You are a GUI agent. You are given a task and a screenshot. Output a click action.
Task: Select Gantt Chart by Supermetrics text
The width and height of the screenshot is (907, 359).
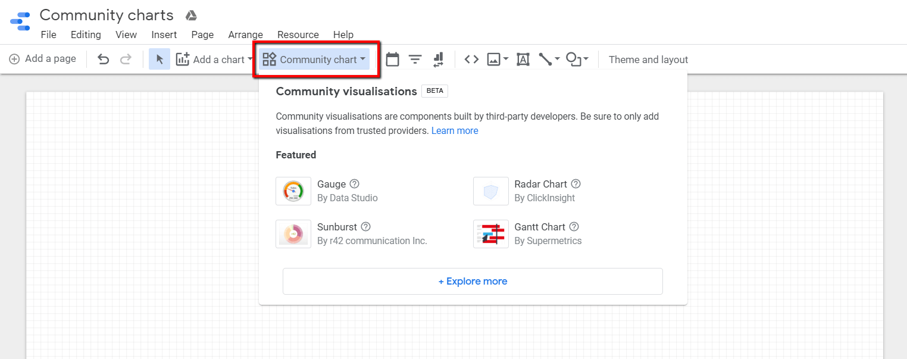pos(548,234)
